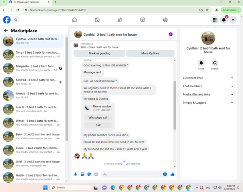The height and width of the screenshot is (192, 243).
Task: Open Jose G conversation
Action: click(x=33, y=109)
